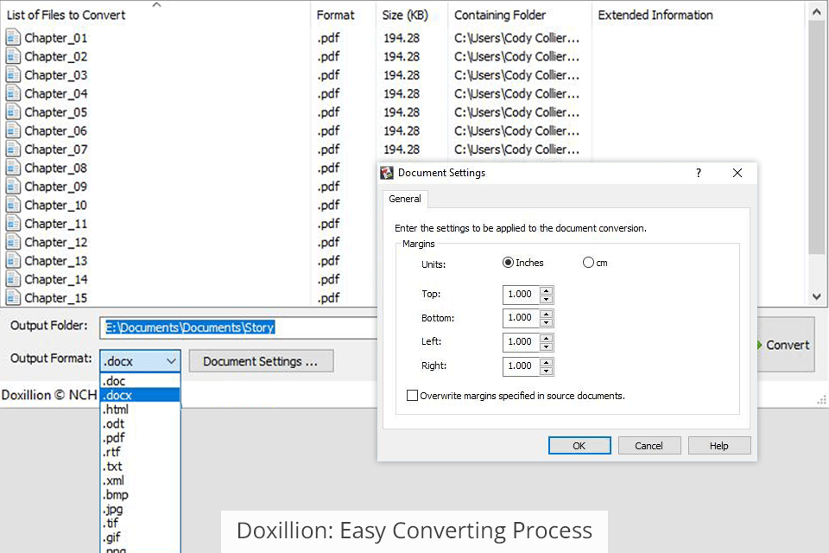Viewport: 829px width, 553px height.
Task: Click the Chapter_11 file icon
Action: click(x=13, y=223)
